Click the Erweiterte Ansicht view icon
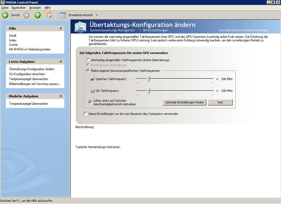The width and height of the screenshot is (281, 204). 63,15
